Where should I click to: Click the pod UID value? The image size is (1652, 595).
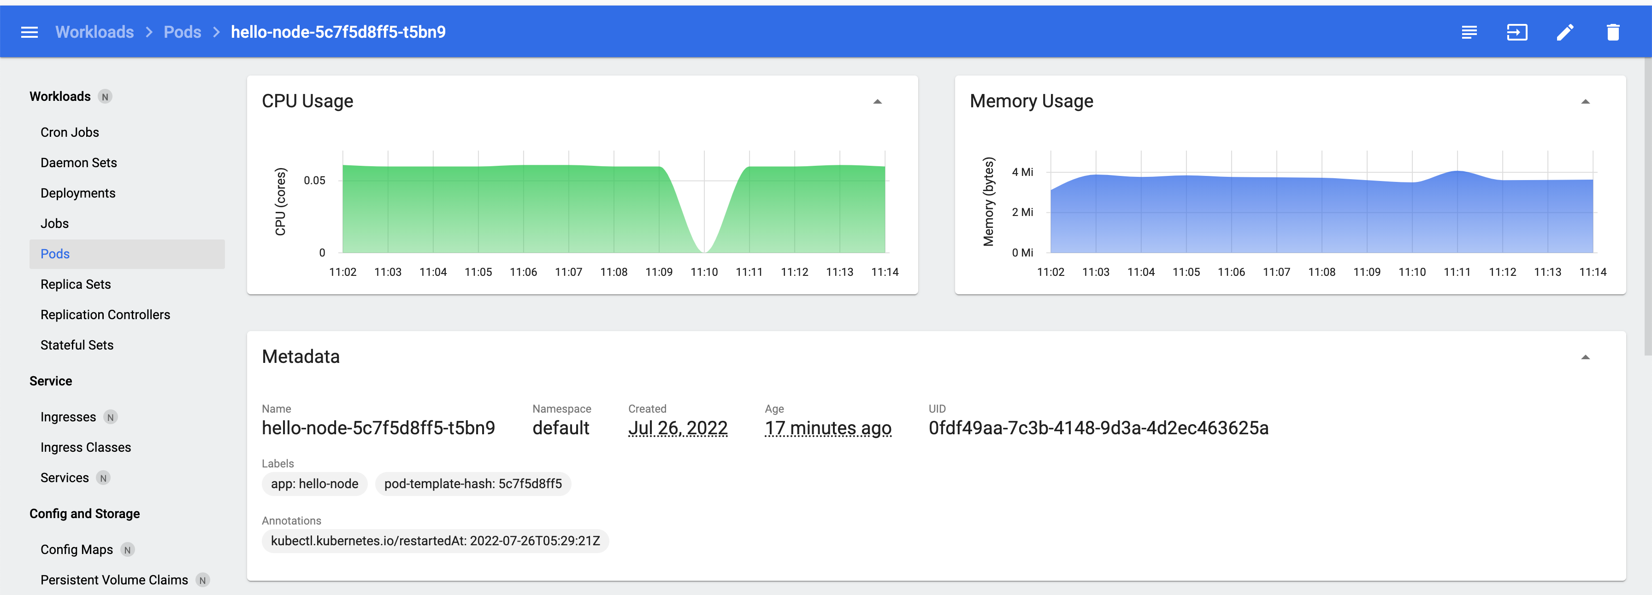tap(1098, 428)
